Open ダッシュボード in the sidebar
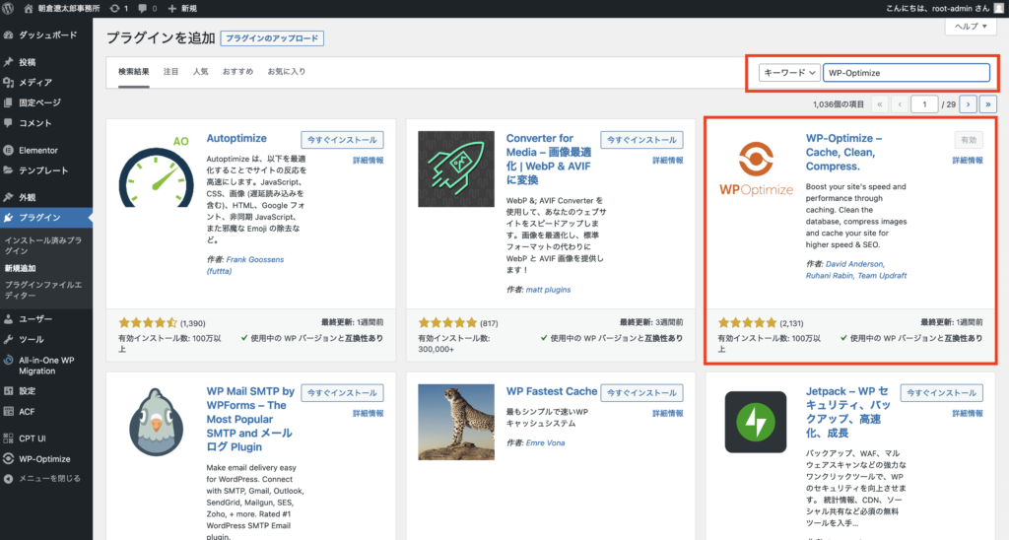Viewport: 1009px width, 540px height. click(x=45, y=34)
